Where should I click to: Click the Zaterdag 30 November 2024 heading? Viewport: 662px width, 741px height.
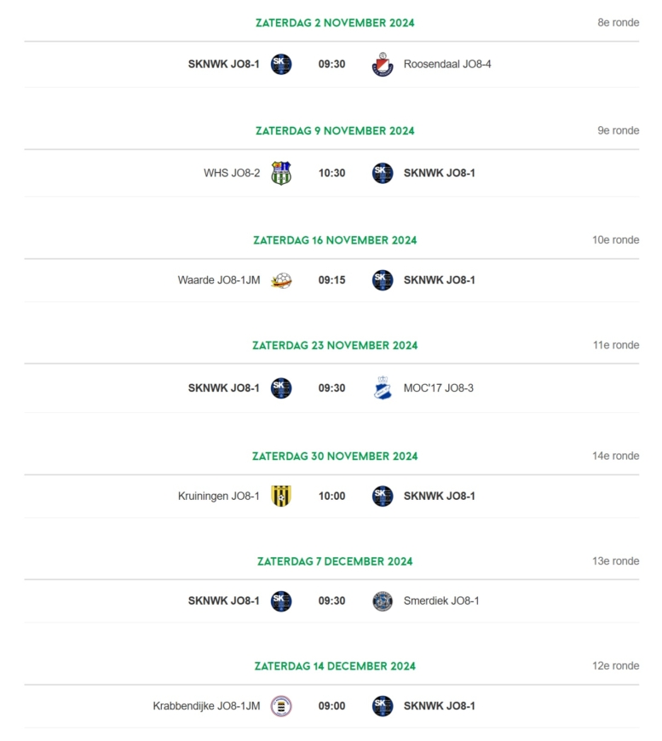click(335, 457)
